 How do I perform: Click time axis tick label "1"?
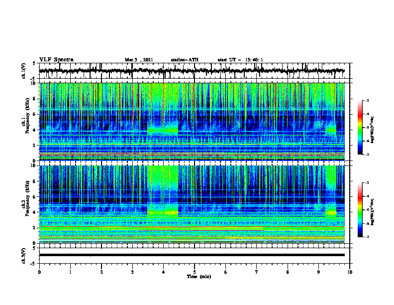[x=70, y=272]
